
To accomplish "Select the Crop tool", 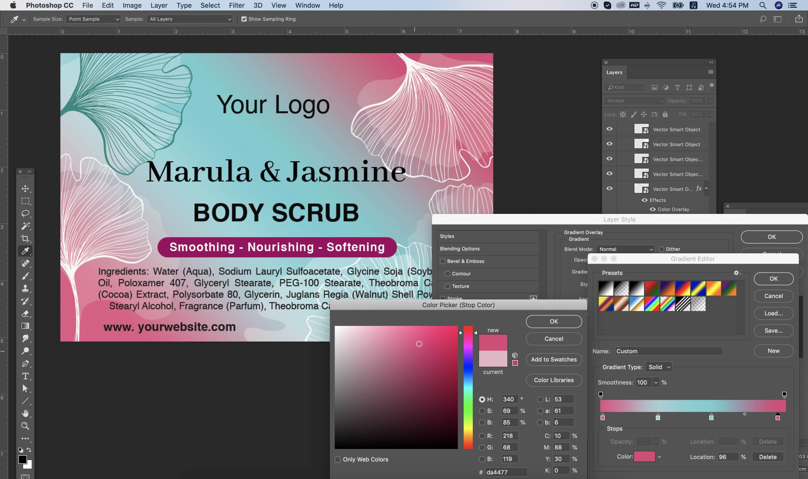I will 25,239.
